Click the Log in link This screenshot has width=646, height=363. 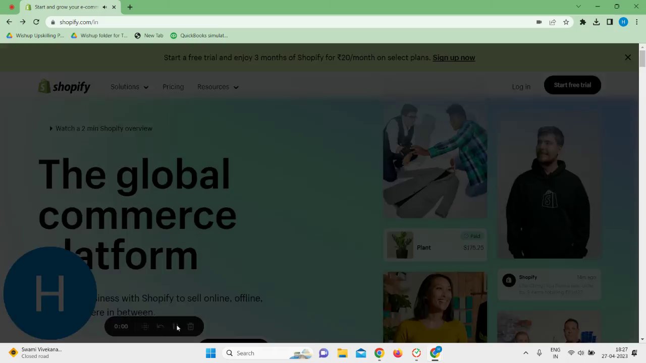pos(521,87)
